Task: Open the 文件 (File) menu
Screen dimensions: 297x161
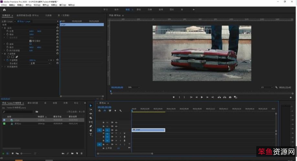Action: 4,5
